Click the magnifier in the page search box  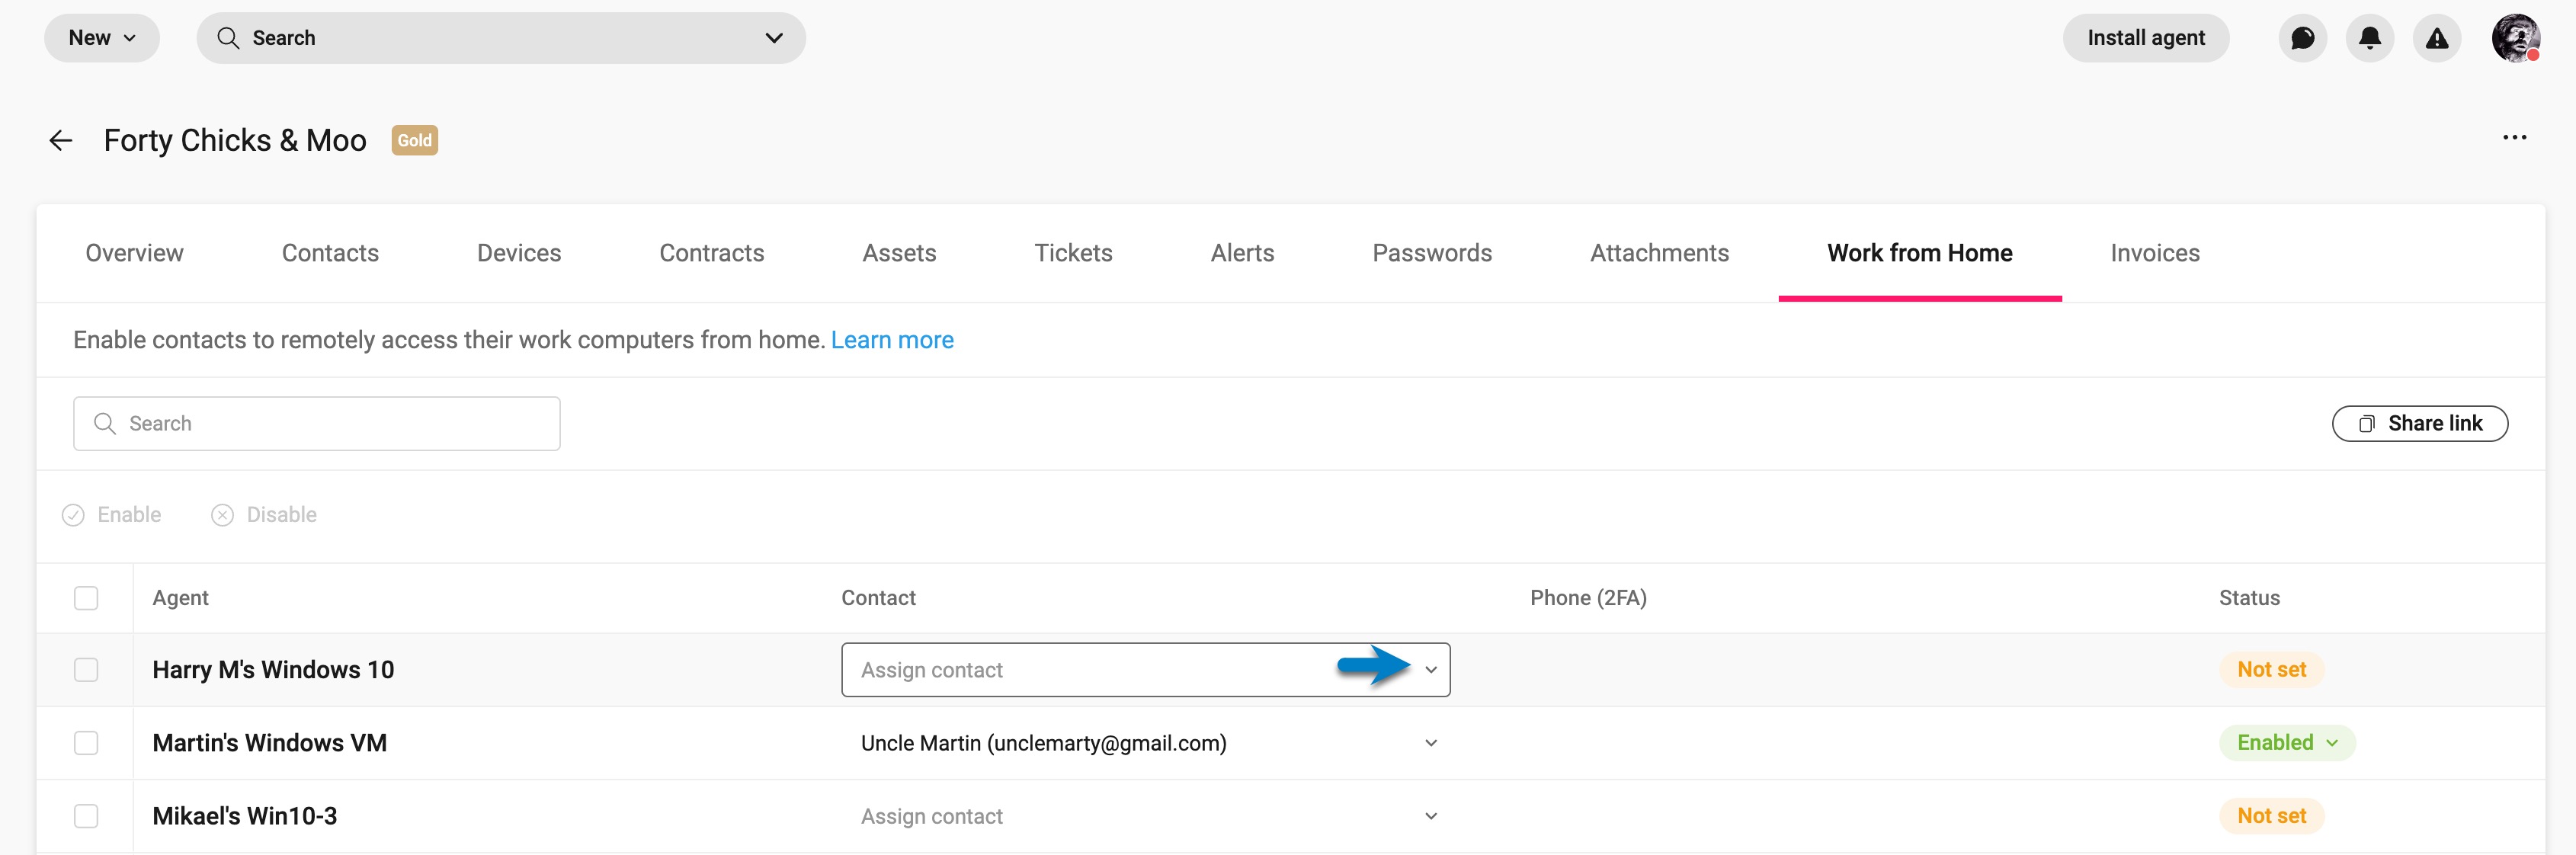(x=105, y=423)
